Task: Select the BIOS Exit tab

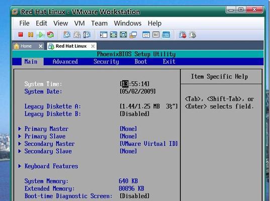Action: click(x=169, y=62)
